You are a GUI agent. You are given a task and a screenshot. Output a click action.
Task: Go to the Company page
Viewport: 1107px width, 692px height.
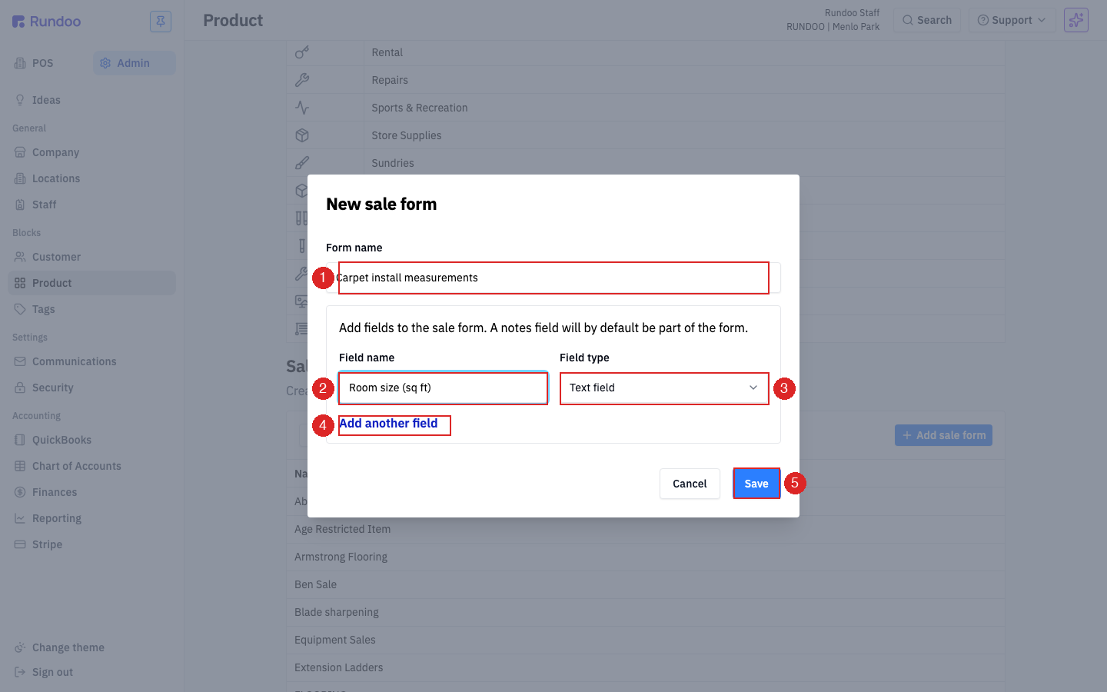click(91, 152)
